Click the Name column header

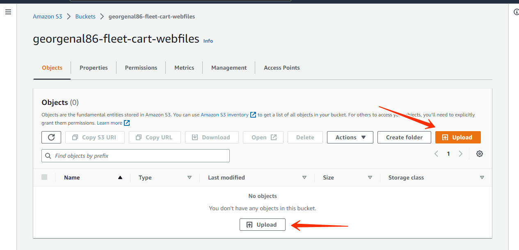[72, 177]
